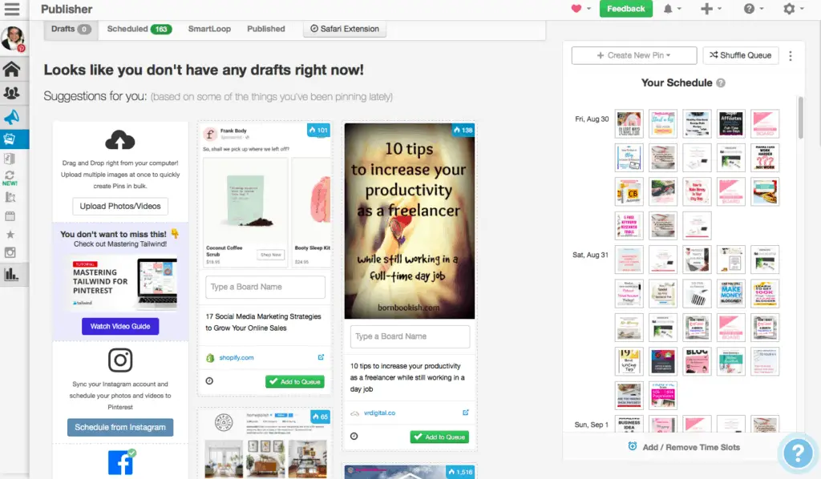This screenshot has width=821, height=479.
Task: Open the vrdigital.co external link icon
Action: (x=466, y=413)
